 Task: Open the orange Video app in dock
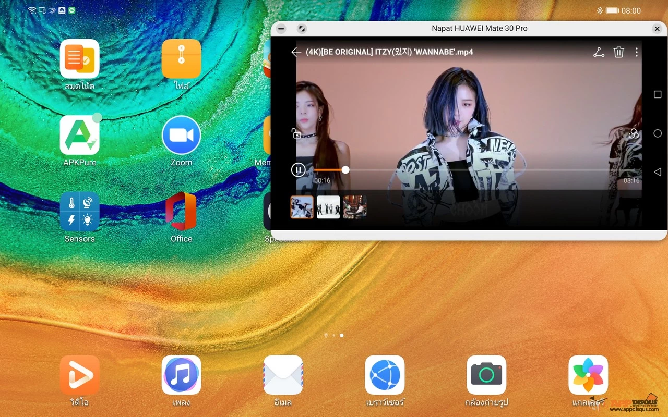[x=79, y=375]
